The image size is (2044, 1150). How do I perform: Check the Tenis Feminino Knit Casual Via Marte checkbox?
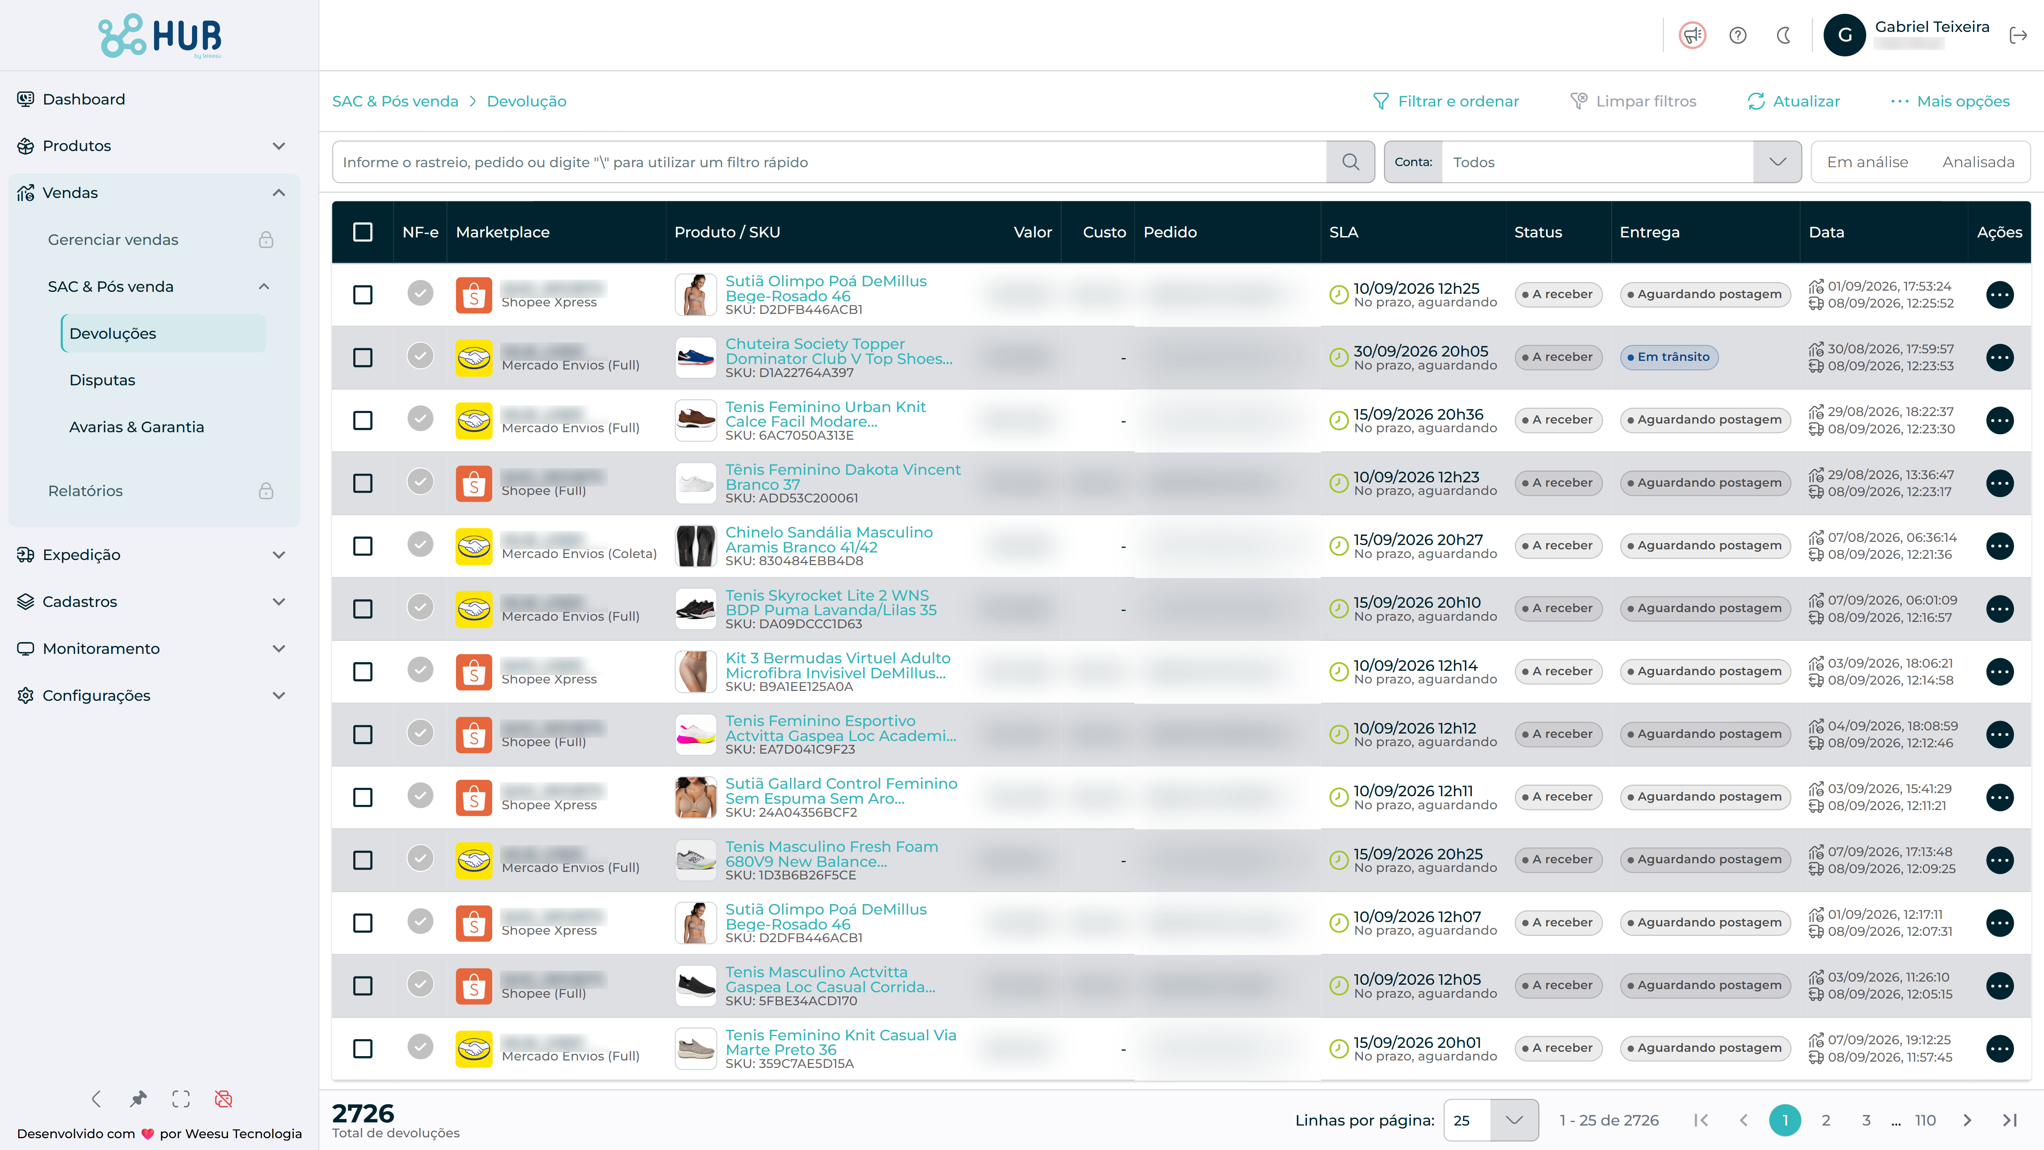363,1049
